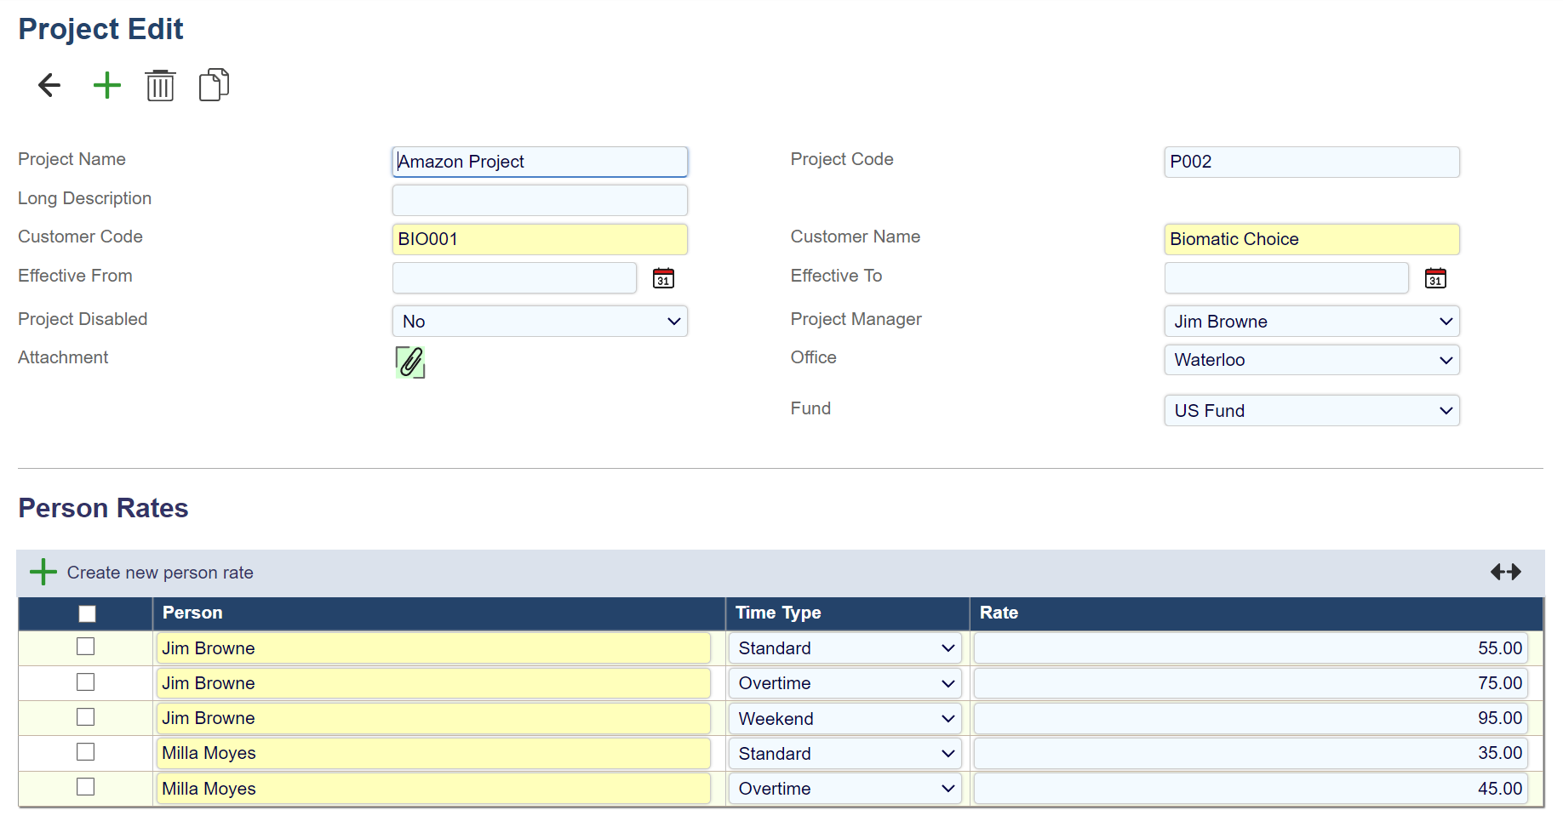Click the Person column header
Image resolution: width=1563 pixels, height=827 pixels.
pyautogui.click(x=192, y=613)
